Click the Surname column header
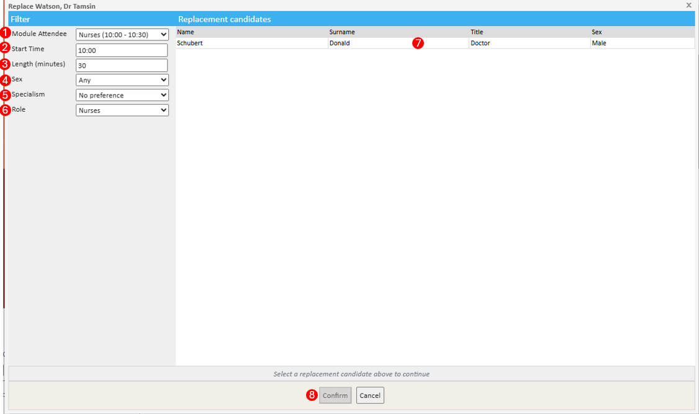The height and width of the screenshot is (414, 699). point(342,32)
